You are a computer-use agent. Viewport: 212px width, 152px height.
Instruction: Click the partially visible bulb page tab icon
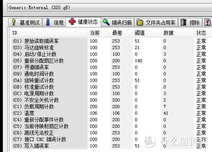[x=207, y=22]
